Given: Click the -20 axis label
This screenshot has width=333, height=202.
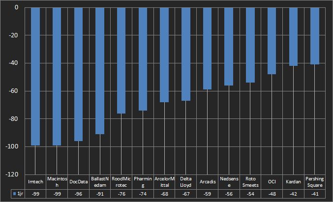Looking at the screenshot, I should pos(13,35).
